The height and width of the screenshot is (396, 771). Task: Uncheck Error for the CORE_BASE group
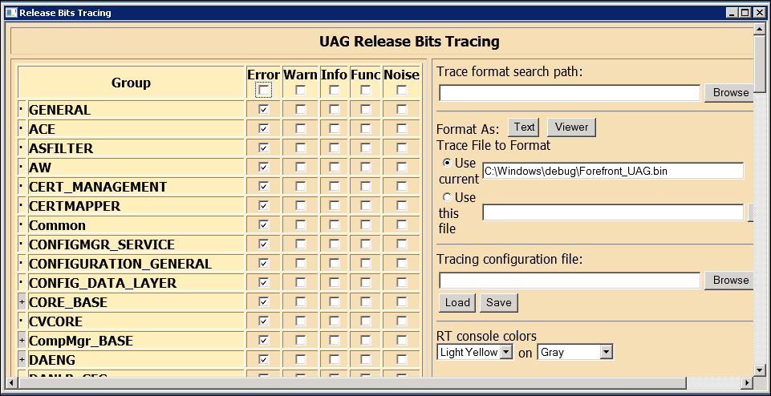(264, 301)
